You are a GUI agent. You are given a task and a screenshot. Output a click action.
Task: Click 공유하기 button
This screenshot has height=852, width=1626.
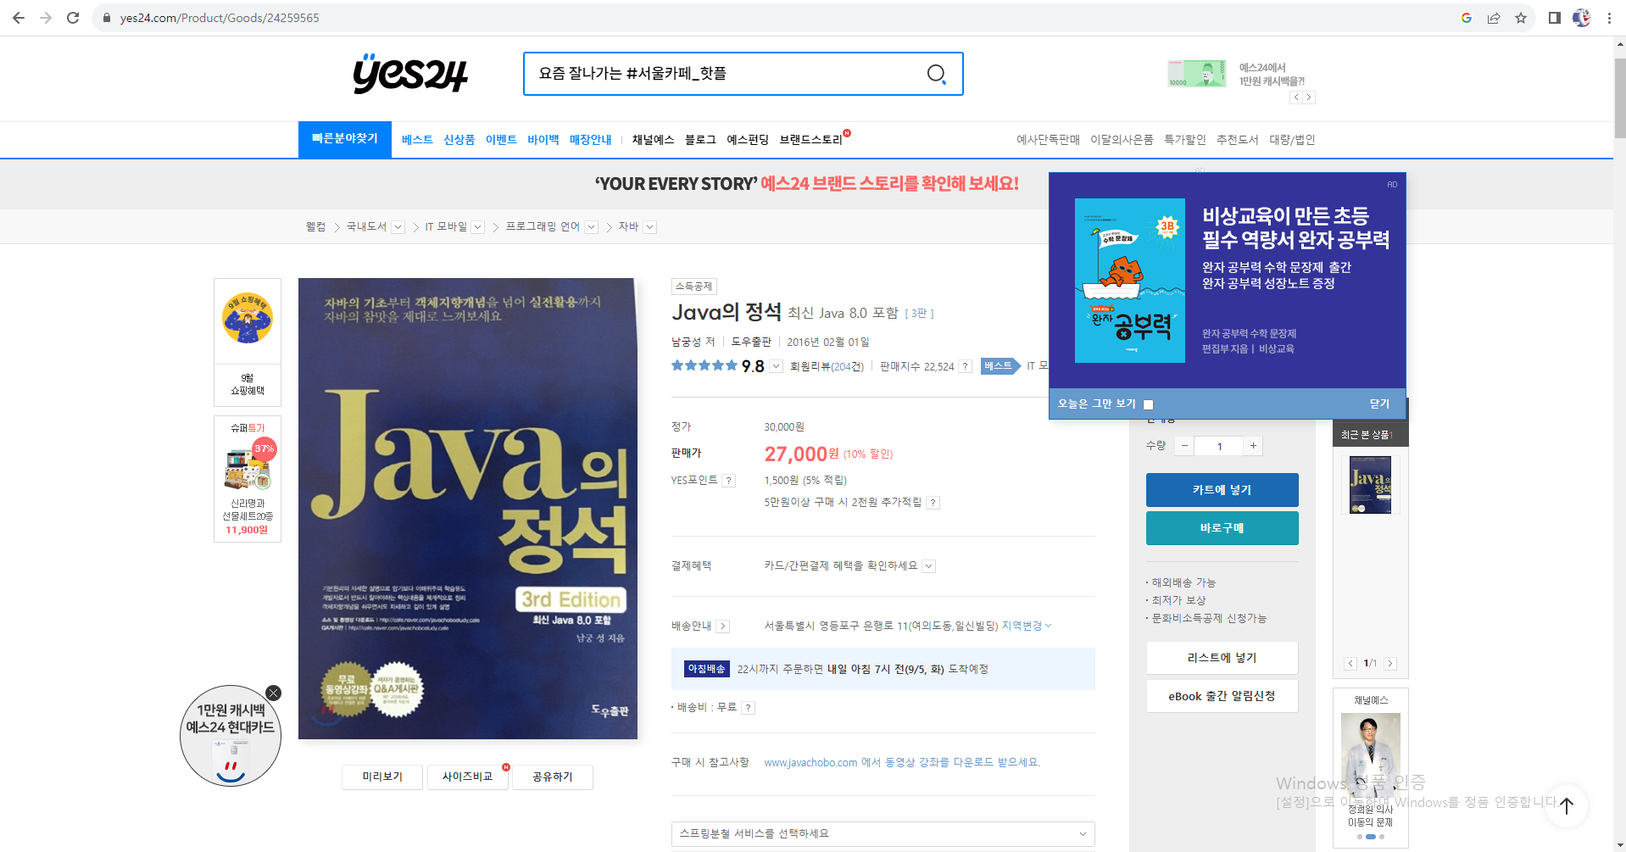(553, 777)
